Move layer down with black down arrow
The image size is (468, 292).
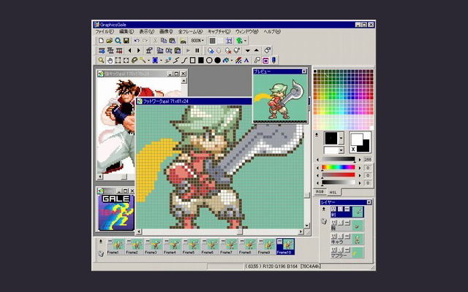pyautogui.click(x=248, y=50)
